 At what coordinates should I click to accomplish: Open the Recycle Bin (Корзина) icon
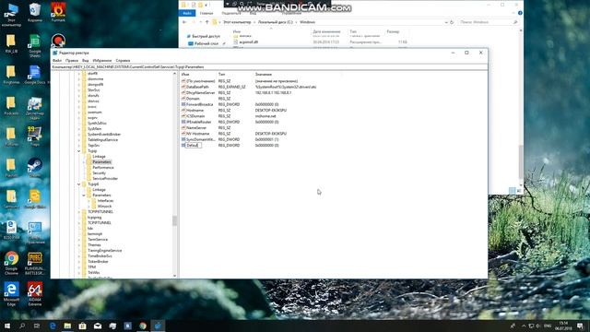pyautogui.click(x=35, y=12)
